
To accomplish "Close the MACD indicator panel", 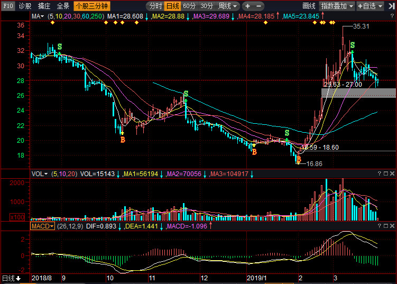I will (x=392, y=226).
